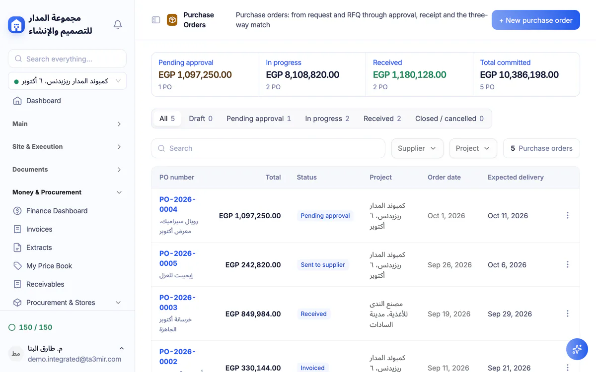Collapse the Money & Procurement section

click(67, 192)
